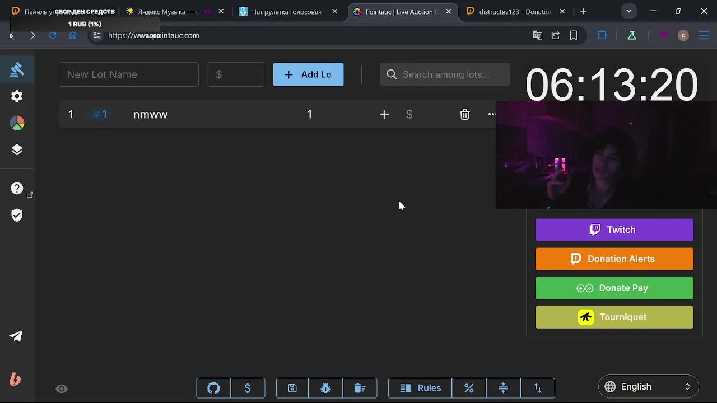Click the nmww lot amount value 1
The height and width of the screenshot is (403, 717).
309,114
